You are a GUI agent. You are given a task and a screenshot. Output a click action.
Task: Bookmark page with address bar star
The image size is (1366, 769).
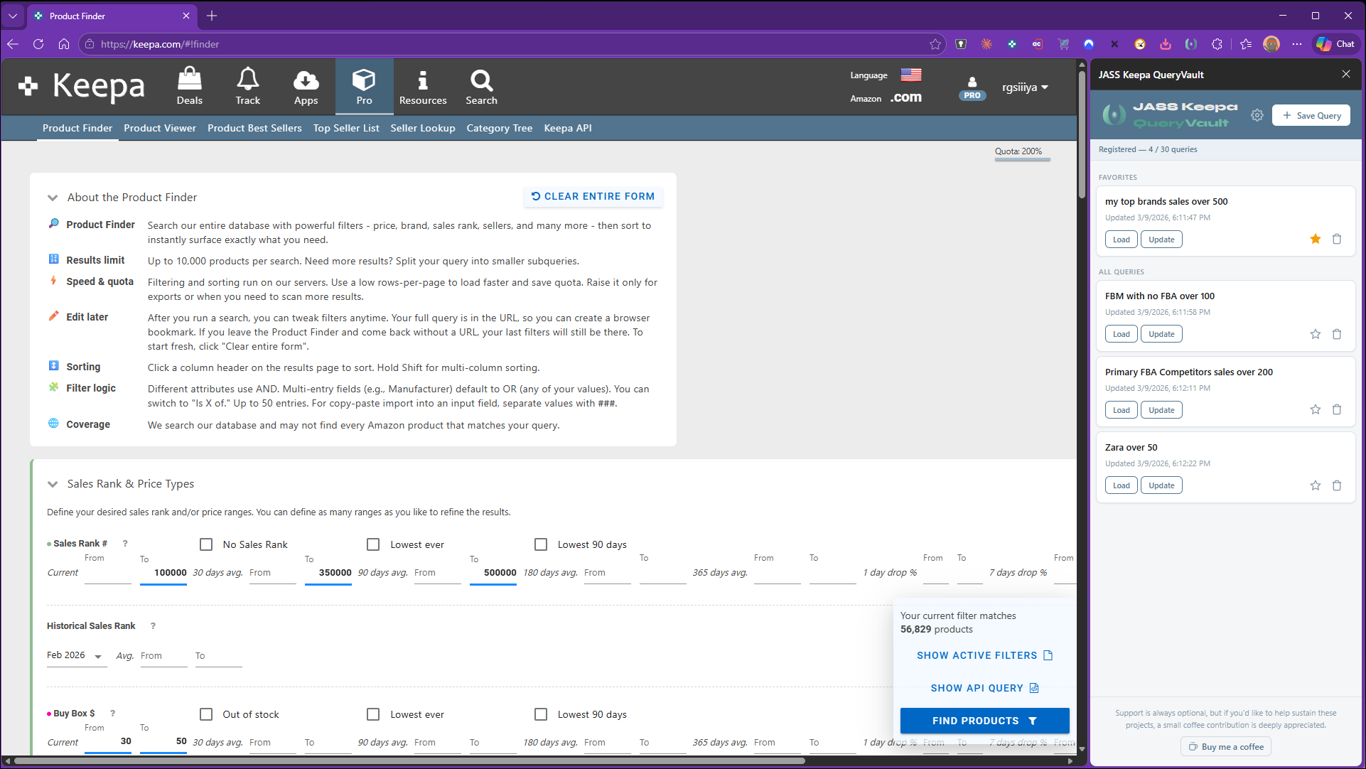coord(935,44)
